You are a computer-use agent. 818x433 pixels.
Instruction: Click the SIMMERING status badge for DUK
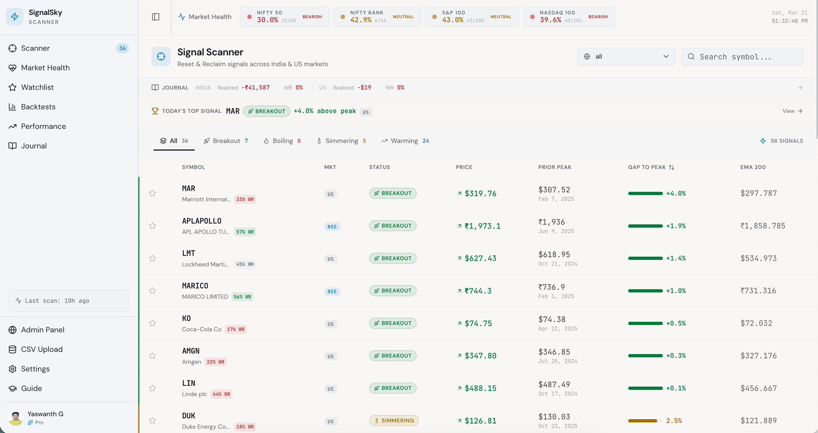pos(394,421)
